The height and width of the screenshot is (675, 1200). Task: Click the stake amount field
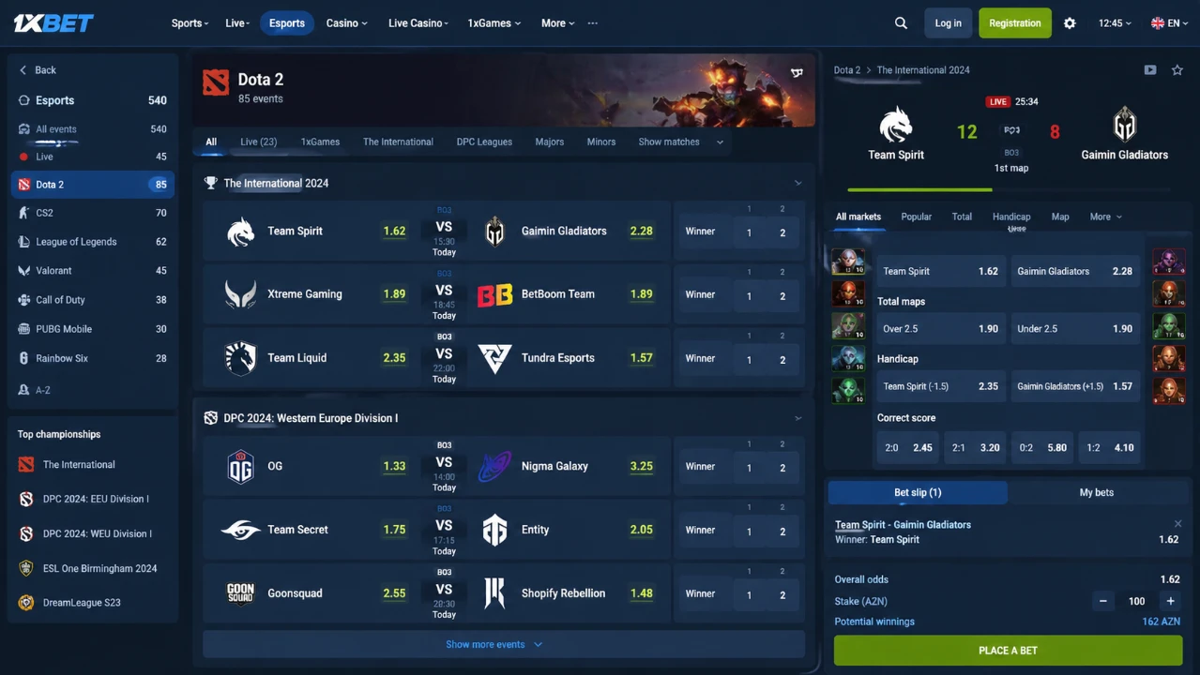(1136, 601)
